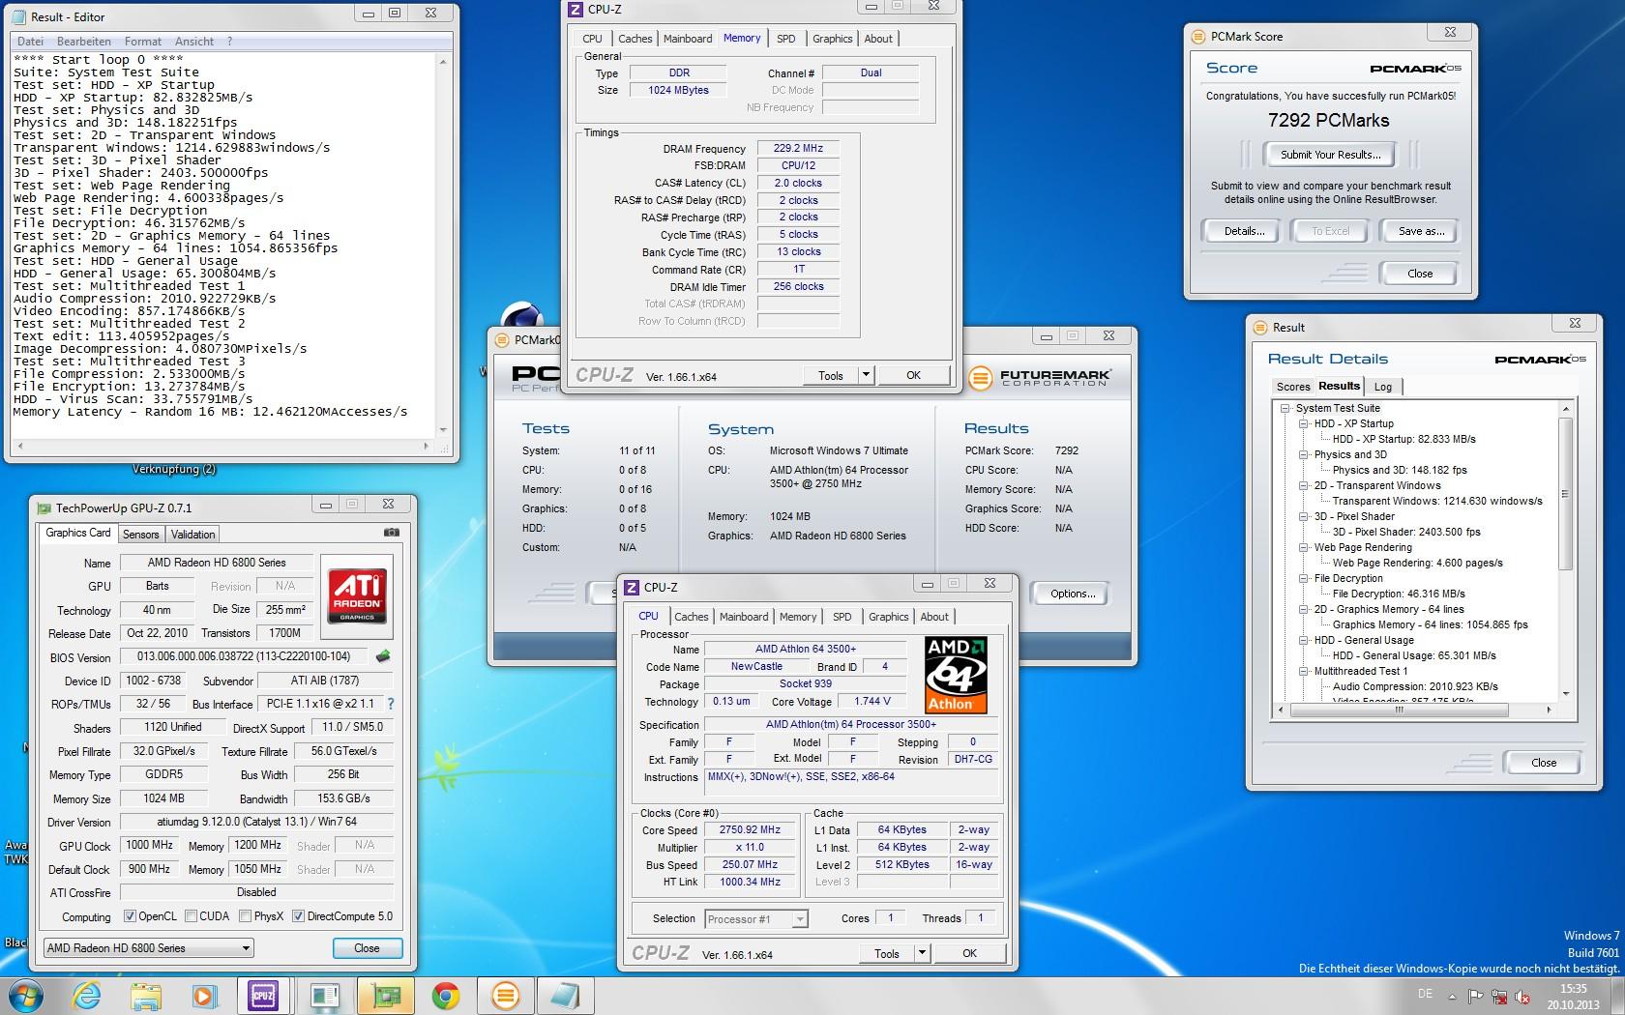Click the Action Center flag tray icon
Image resolution: width=1625 pixels, height=1015 pixels.
point(1476,996)
